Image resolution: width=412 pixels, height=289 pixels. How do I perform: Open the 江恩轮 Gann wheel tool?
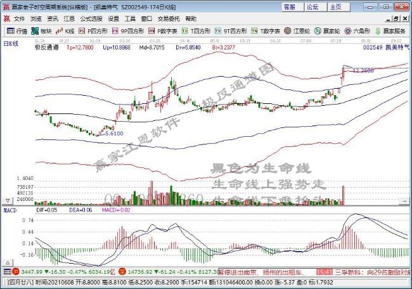pos(297,31)
